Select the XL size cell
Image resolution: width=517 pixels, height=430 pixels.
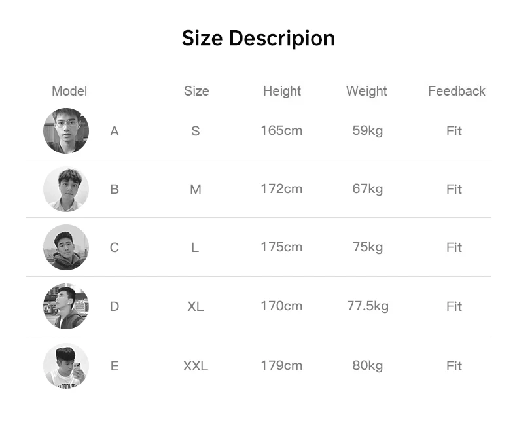tap(196, 307)
